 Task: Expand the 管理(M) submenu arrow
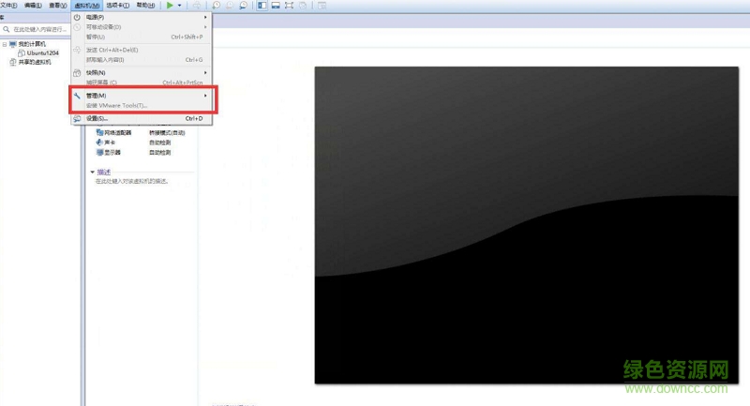205,96
